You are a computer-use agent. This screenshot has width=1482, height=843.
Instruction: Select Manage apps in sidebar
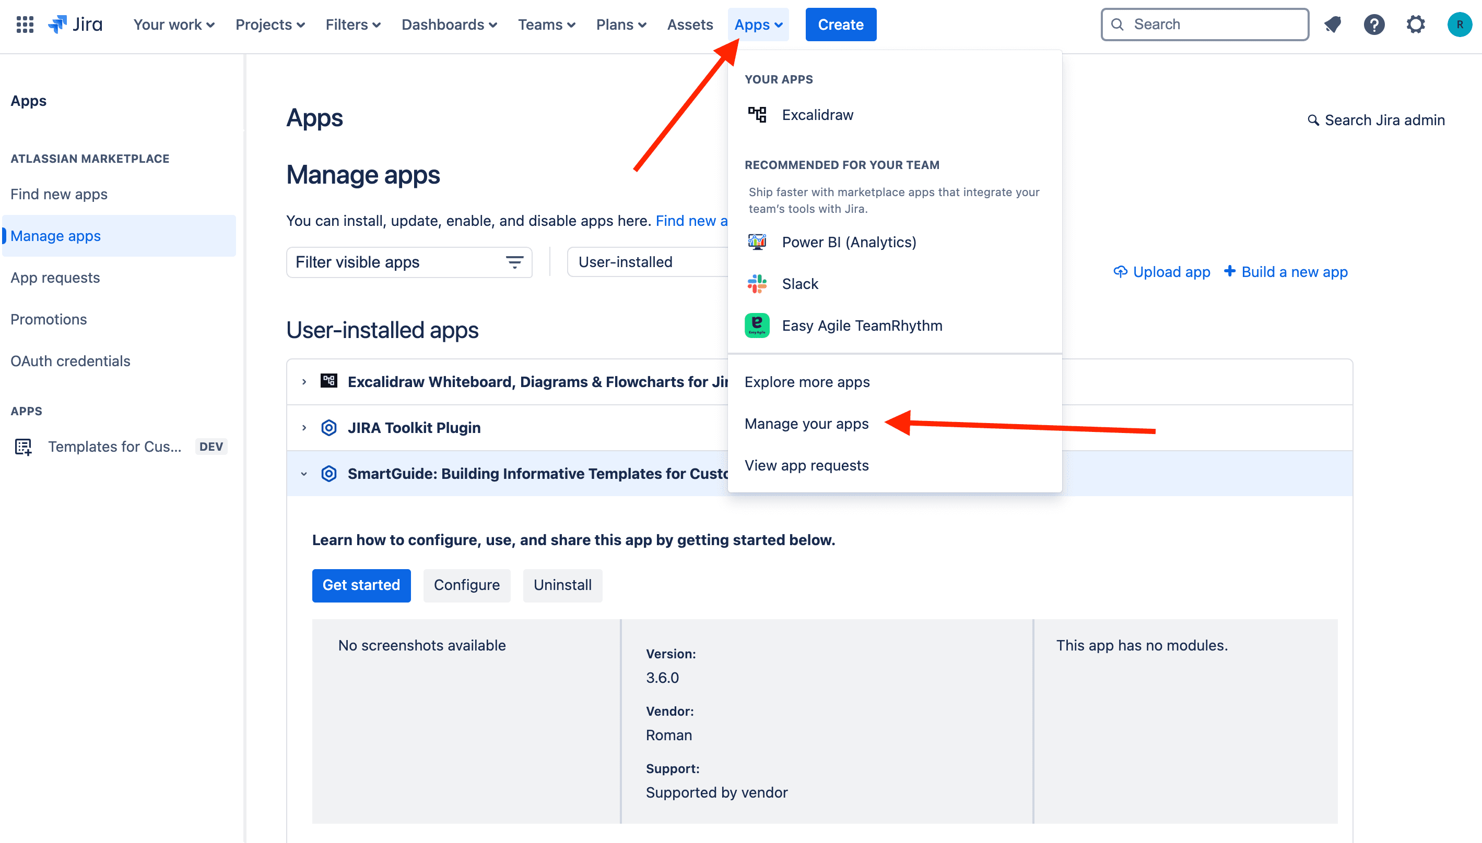[119, 236]
